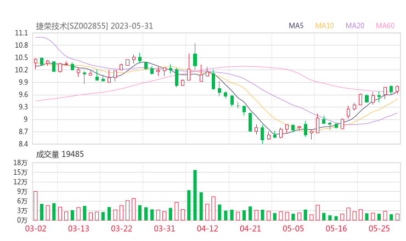Screen dimensions: 406x241
Task: Click the MA60 legend label
Action: [385, 26]
